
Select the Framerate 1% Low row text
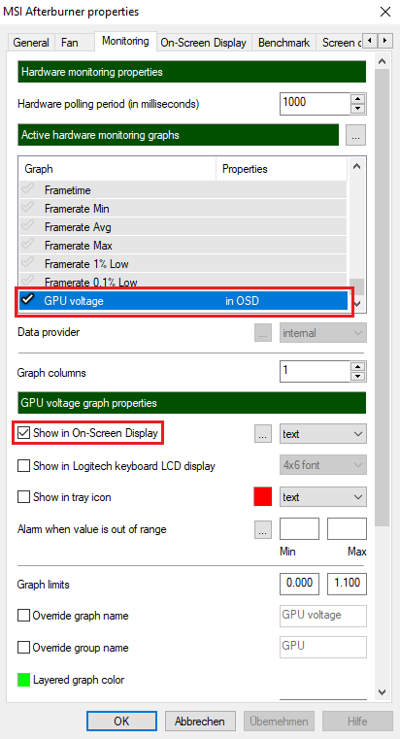tap(86, 264)
